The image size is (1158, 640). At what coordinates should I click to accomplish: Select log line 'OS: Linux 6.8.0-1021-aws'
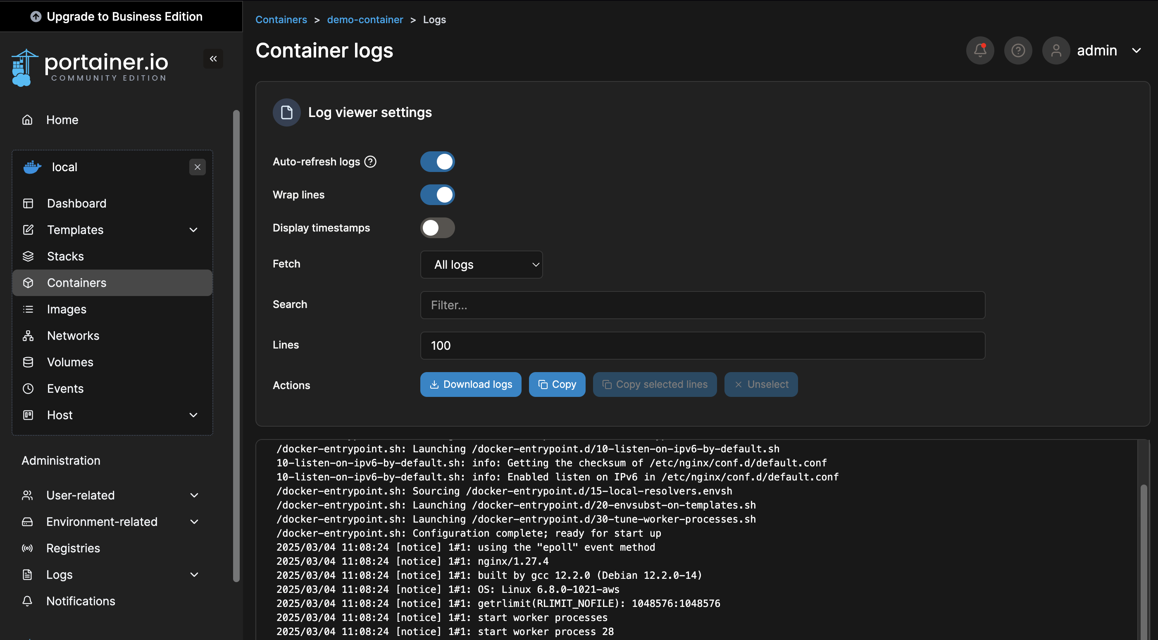point(448,590)
